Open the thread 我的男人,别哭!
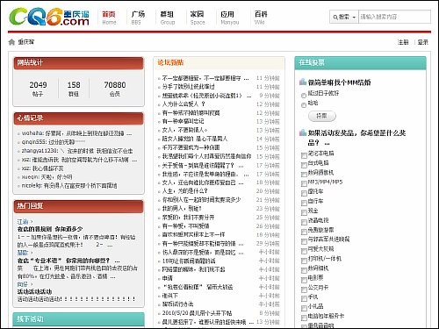439x329 pixels. [x=182, y=209]
